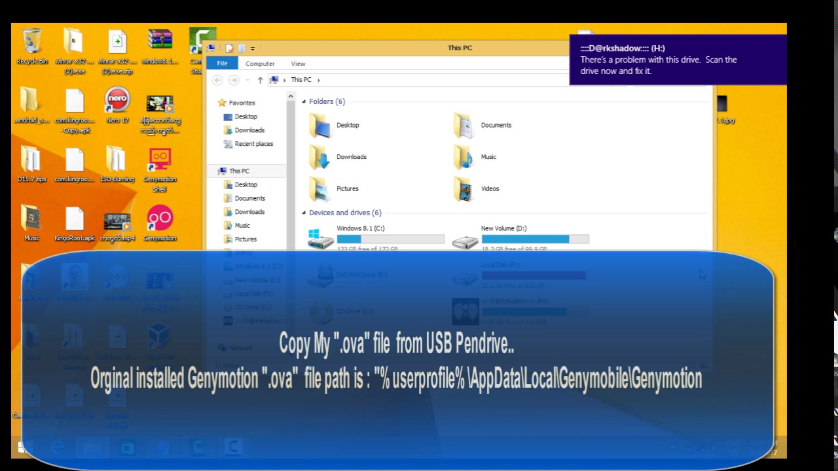This screenshot has height=471, width=838.
Task: Switch to the Computer ribbon tab
Action: 260,63
